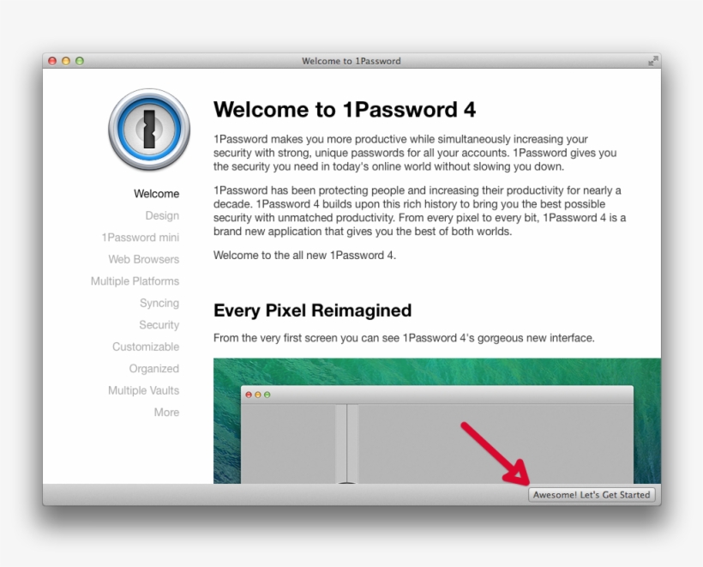Show the Syncing section
Screen dimensions: 703x567
159,304
